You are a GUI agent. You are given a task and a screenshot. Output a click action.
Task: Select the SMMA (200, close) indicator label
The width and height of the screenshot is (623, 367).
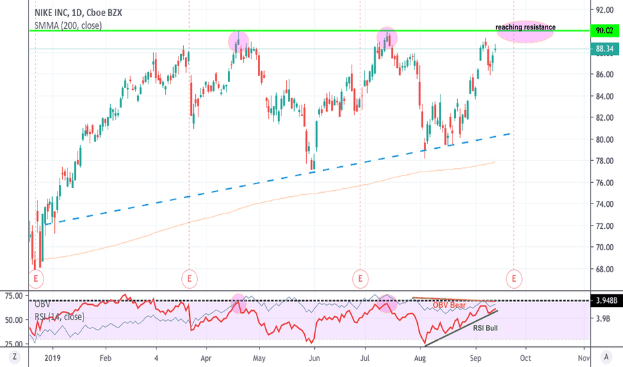coord(68,26)
